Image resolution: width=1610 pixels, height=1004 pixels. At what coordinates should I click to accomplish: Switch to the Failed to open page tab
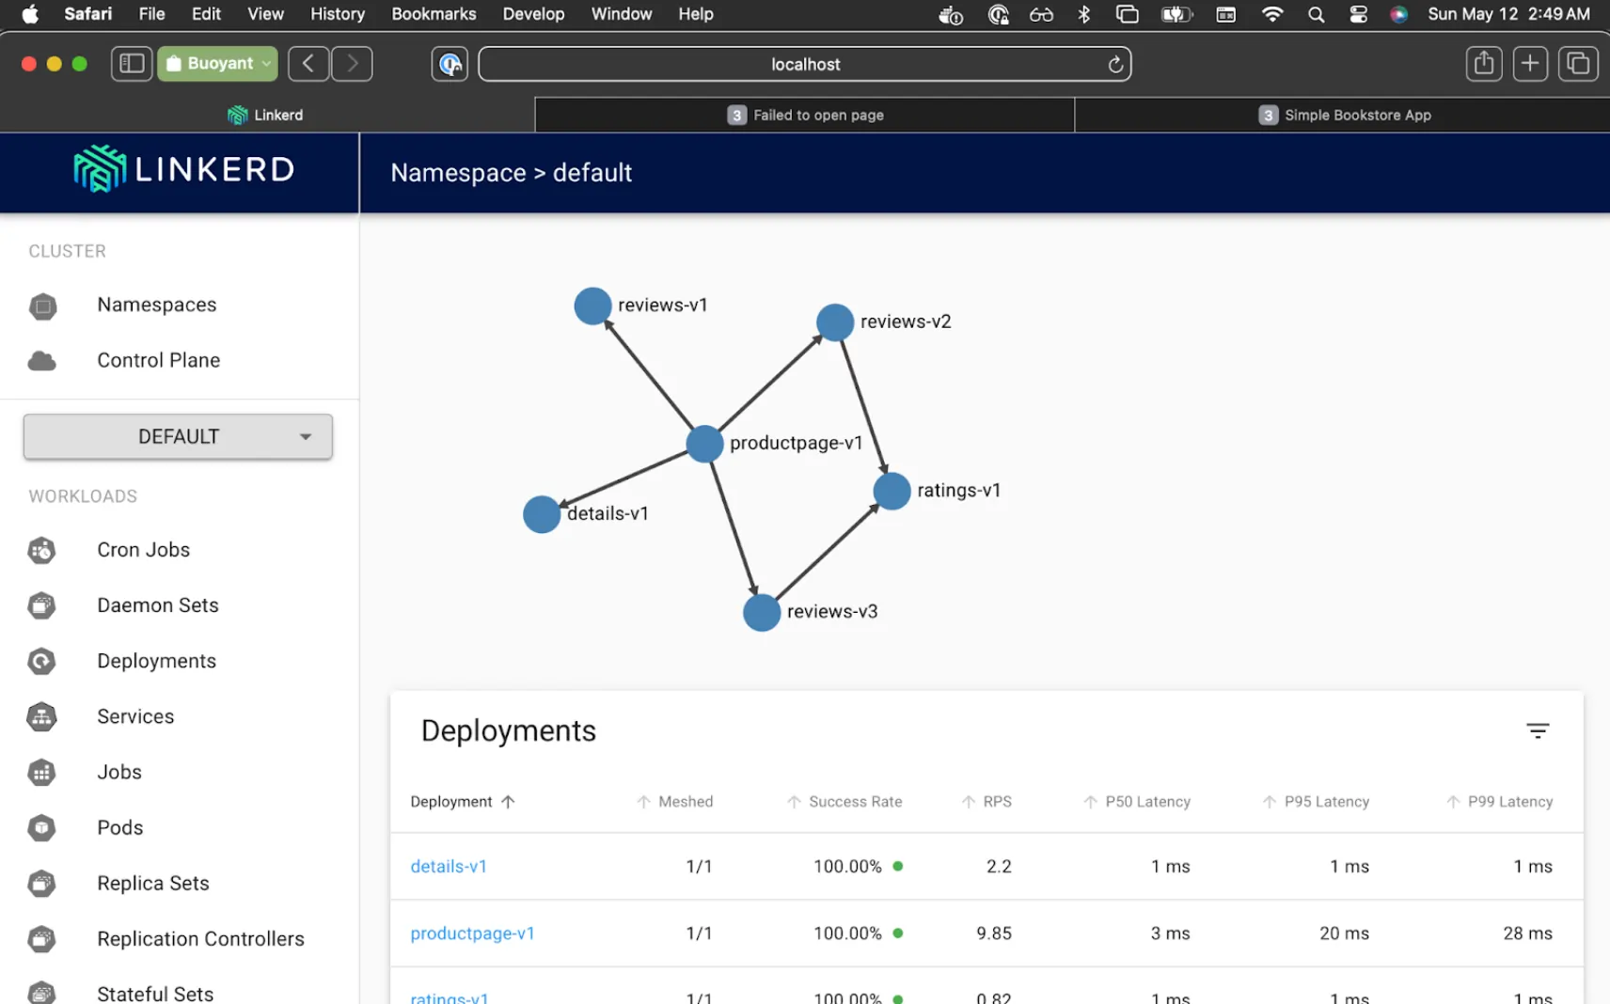point(805,115)
